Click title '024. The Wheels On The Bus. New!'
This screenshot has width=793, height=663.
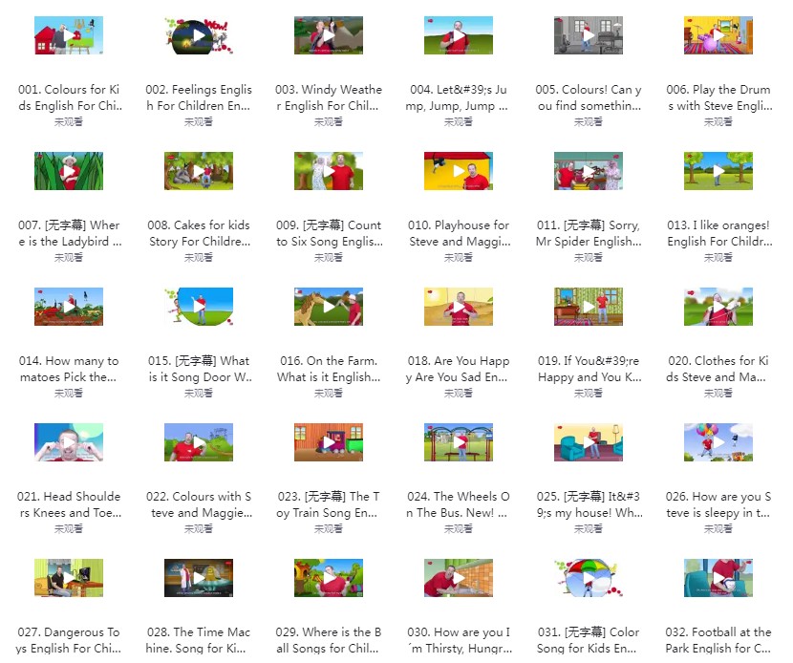pyautogui.click(x=458, y=504)
